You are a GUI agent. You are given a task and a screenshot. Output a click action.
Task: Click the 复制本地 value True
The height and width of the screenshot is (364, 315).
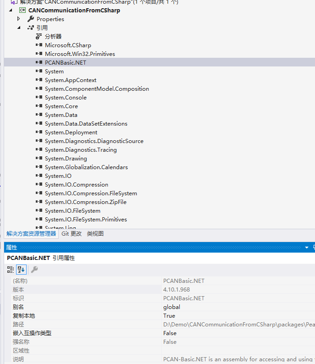[x=169, y=316]
